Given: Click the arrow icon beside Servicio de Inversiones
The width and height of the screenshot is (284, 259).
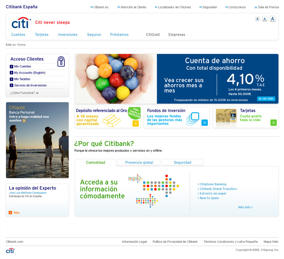Looking at the screenshot, I should click(11, 85).
